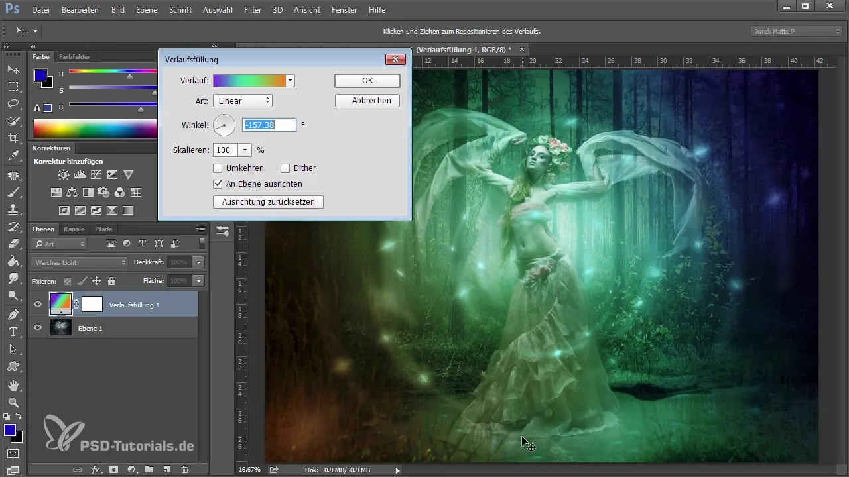The height and width of the screenshot is (477, 849).
Task: Create new fill or adjustment layer
Action: (131, 470)
